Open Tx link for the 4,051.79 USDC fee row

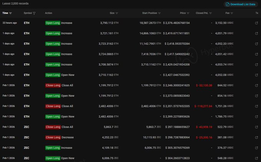point(256,33)
